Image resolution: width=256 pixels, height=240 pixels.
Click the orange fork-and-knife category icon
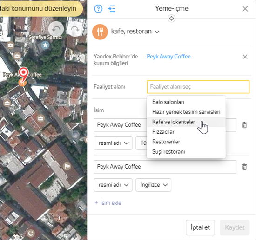pos(100,32)
